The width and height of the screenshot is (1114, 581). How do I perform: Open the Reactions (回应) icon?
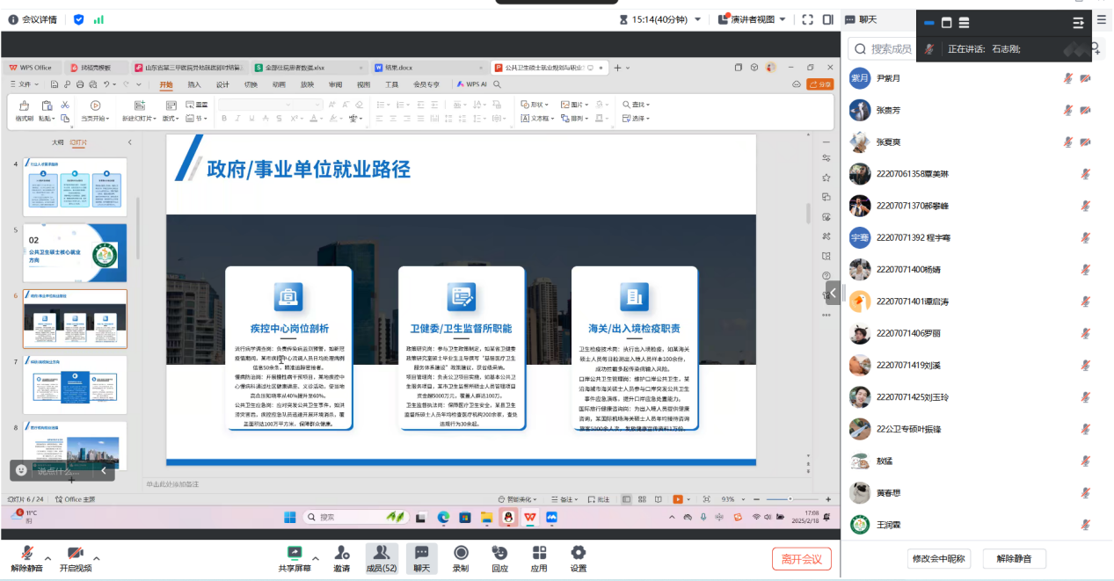click(499, 558)
